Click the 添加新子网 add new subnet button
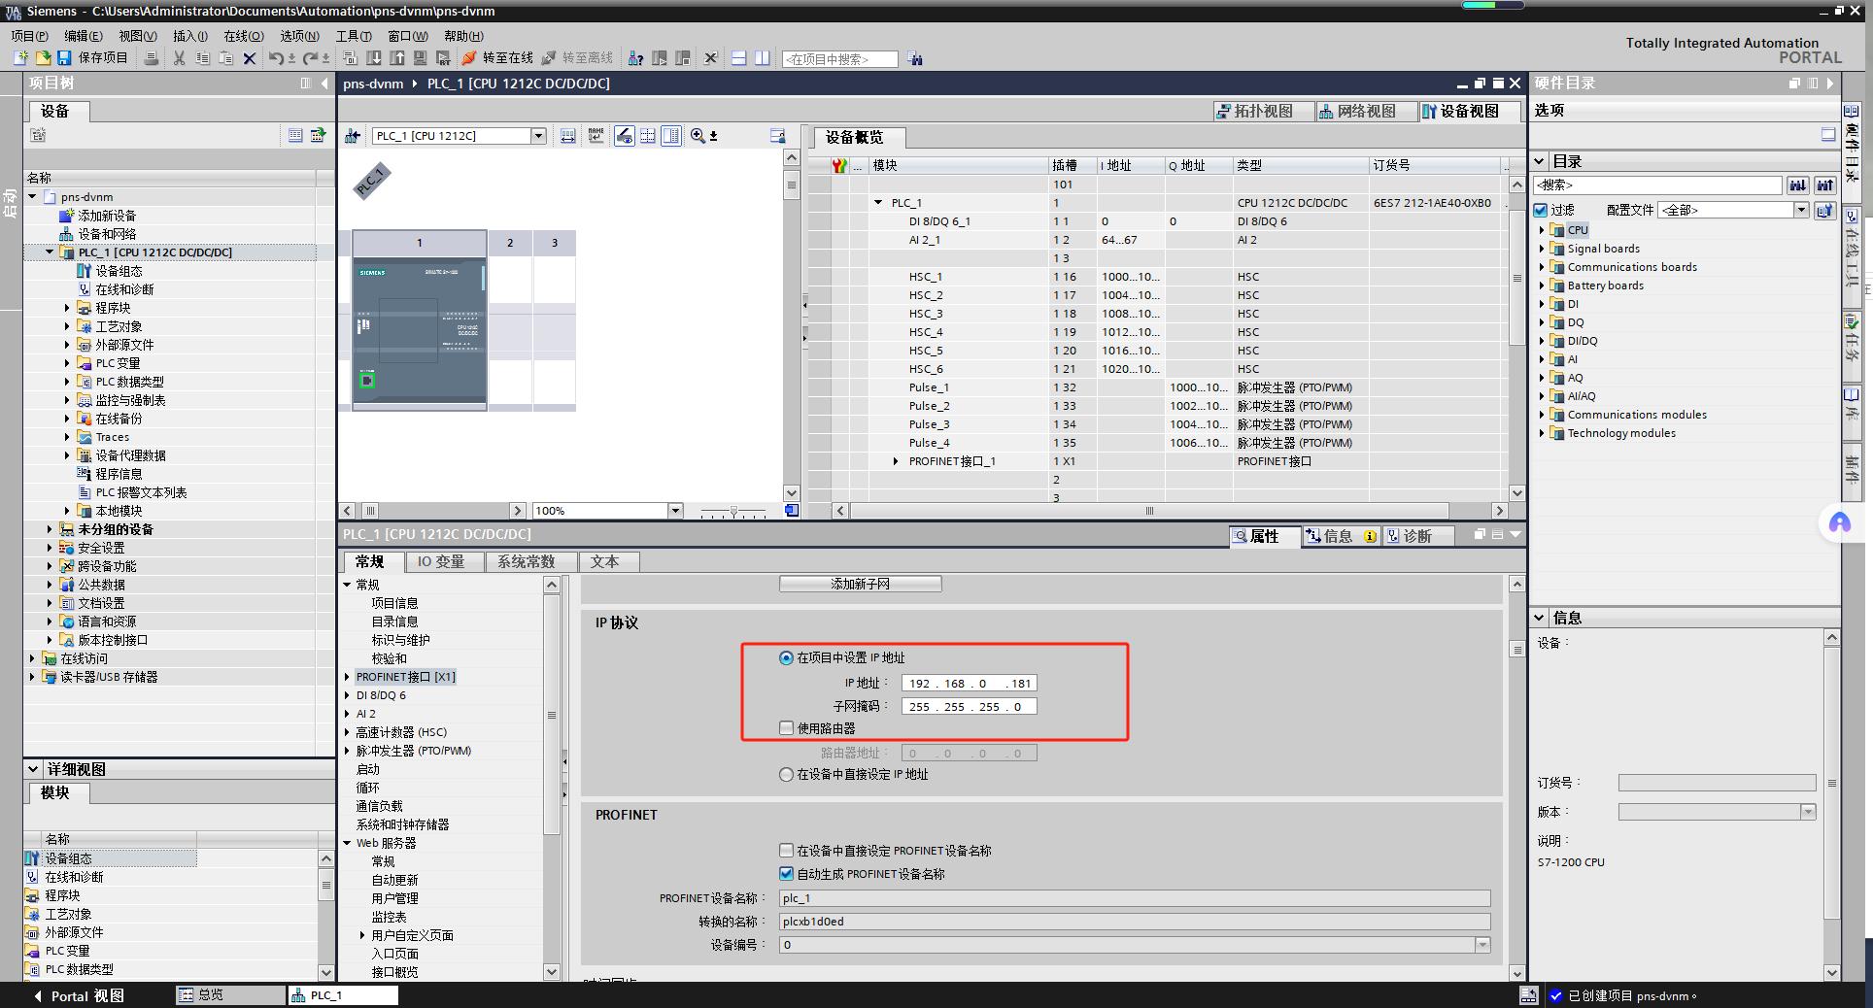 click(x=860, y=584)
